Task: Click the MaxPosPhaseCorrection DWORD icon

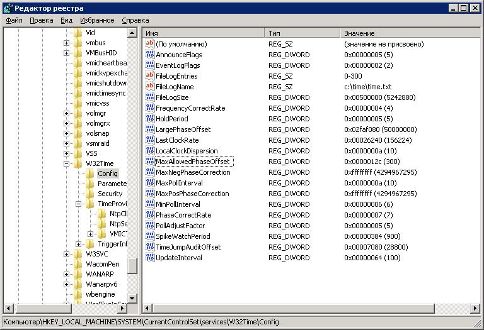Action: click(x=150, y=194)
